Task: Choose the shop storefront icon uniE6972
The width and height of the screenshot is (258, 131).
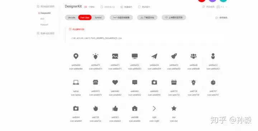Action: [x=95, y=82]
